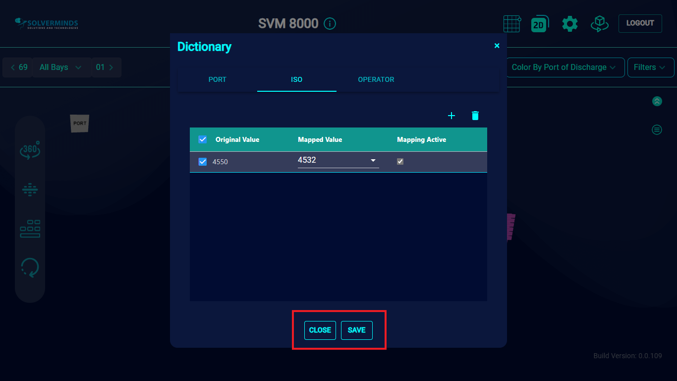Uncheck the row checkbox for 4550
The image size is (677, 381).
203,162
